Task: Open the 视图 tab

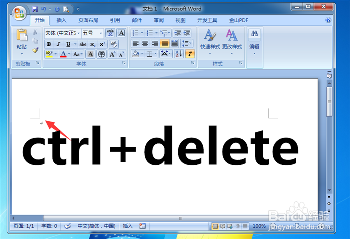Action: pos(180,20)
